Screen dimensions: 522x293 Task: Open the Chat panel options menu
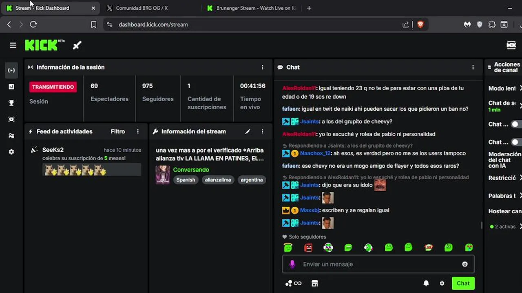473,67
